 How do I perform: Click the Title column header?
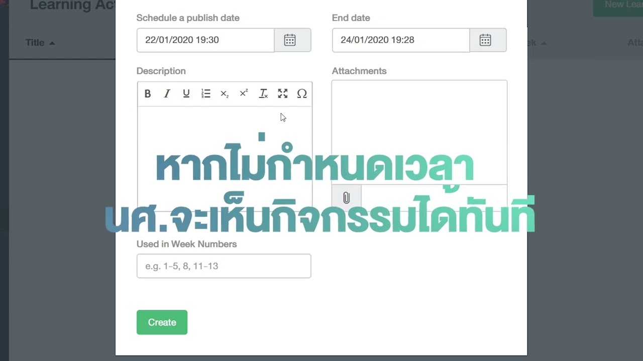click(x=35, y=43)
